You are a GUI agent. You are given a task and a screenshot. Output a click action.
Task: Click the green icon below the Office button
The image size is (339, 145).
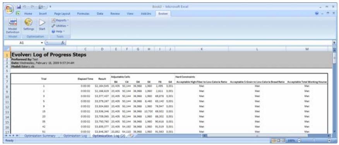tap(18, 13)
